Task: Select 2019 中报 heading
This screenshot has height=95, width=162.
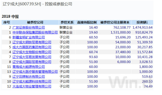Action: (x=10, y=17)
